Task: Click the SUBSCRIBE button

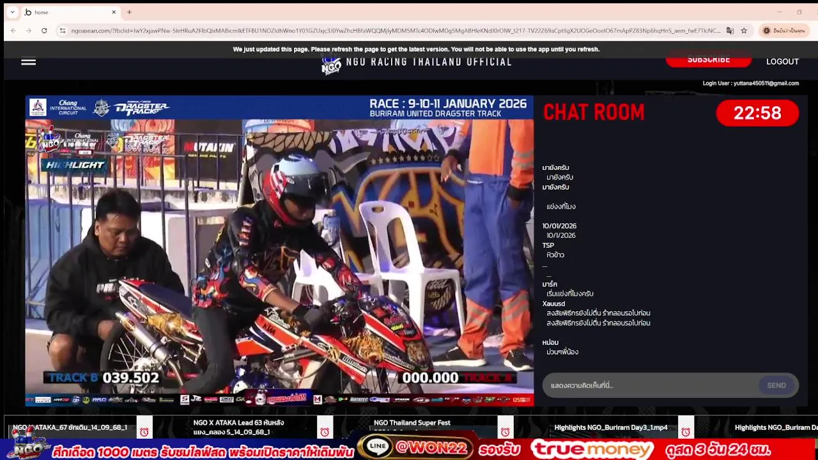Action: [x=708, y=60]
